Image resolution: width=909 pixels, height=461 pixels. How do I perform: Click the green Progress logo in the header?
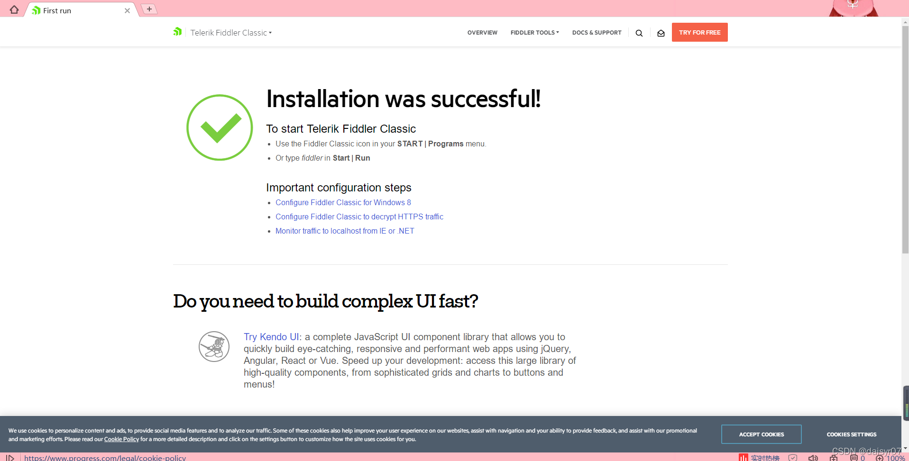pos(177,32)
